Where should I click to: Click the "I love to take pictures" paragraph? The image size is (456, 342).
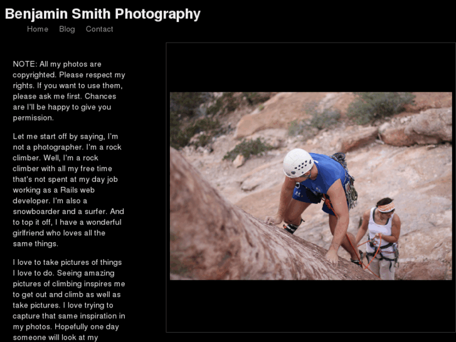[x=69, y=300]
